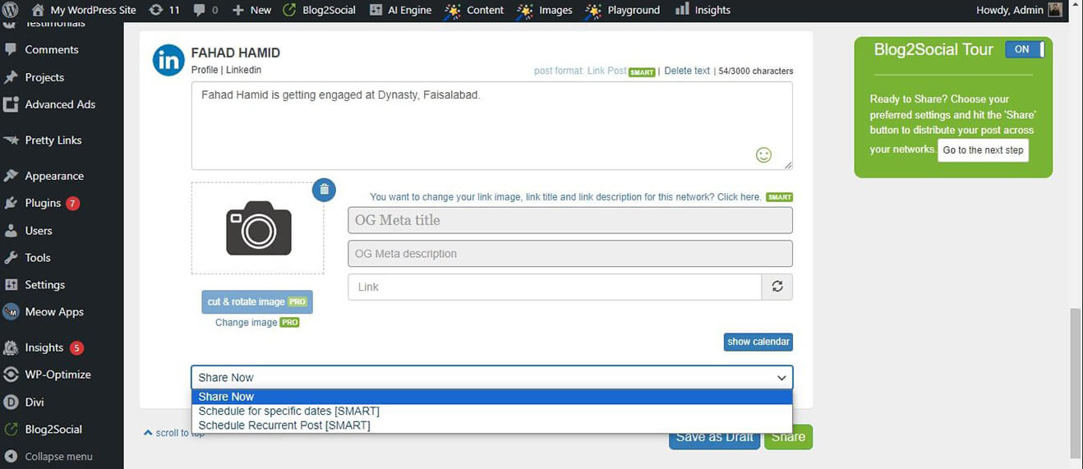This screenshot has width=1083, height=469.
Task: Open Advanced Ads in the sidebar
Action: [x=60, y=104]
